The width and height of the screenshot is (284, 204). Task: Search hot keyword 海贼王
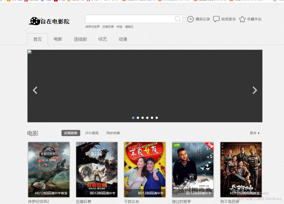pos(129,27)
